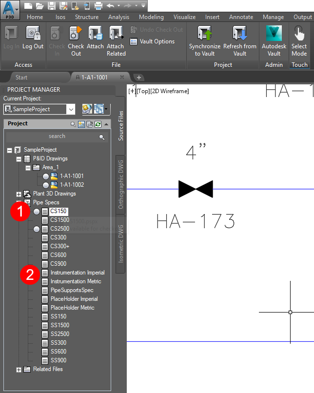
Task: Click the Select Mode touch icon
Action: [x=299, y=34]
